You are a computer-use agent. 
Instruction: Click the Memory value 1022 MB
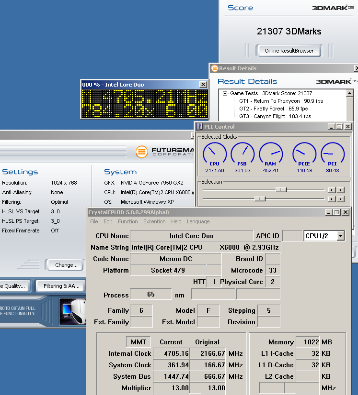pyautogui.click(x=308, y=342)
